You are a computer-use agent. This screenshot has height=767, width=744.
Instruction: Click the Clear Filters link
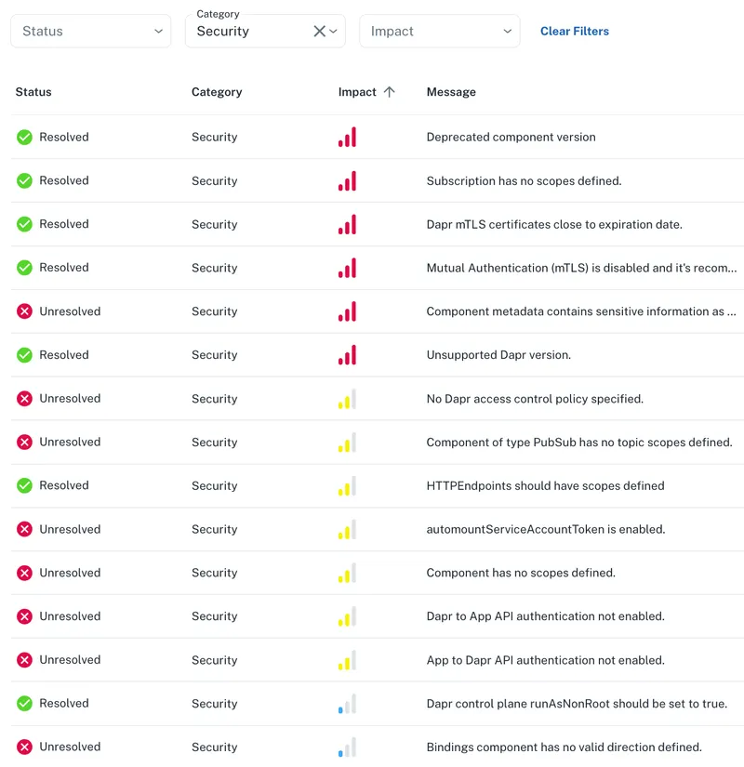575,32
